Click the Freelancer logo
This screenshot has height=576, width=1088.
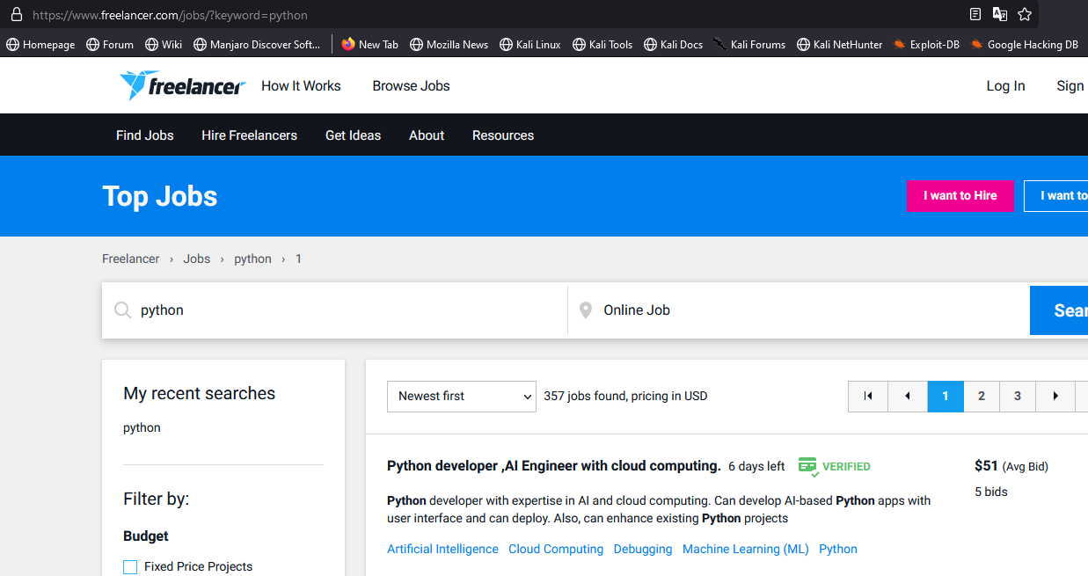click(x=182, y=85)
